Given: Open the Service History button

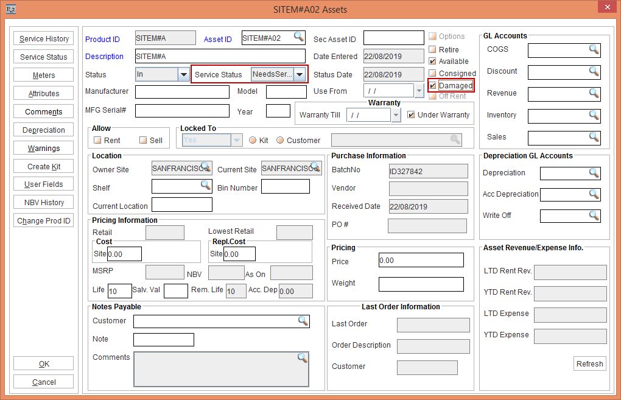Looking at the screenshot, I should (44, 39).
